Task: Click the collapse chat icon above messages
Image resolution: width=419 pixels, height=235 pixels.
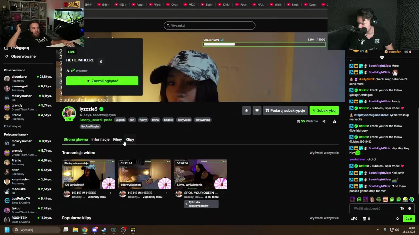Action: point(382,58)
